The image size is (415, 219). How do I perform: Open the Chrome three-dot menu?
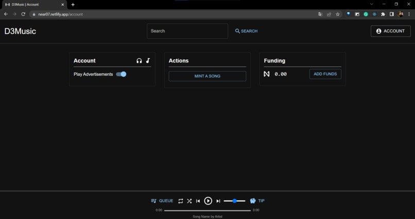tap(409, 14)
